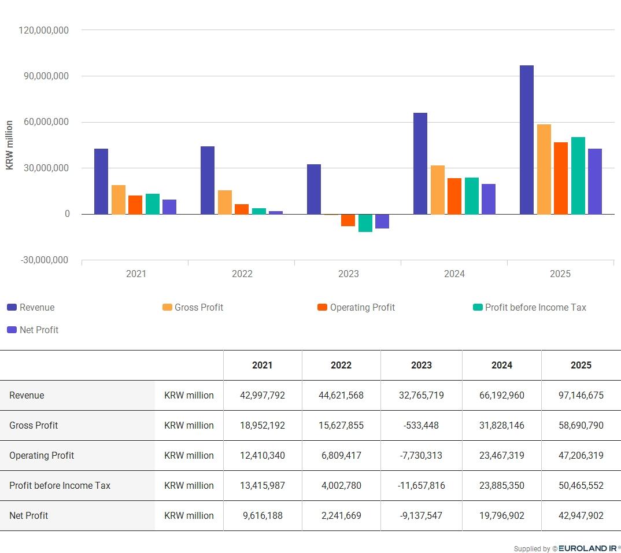Click the 2025 table column header
The image size is (621, 553).
point(581,365)
